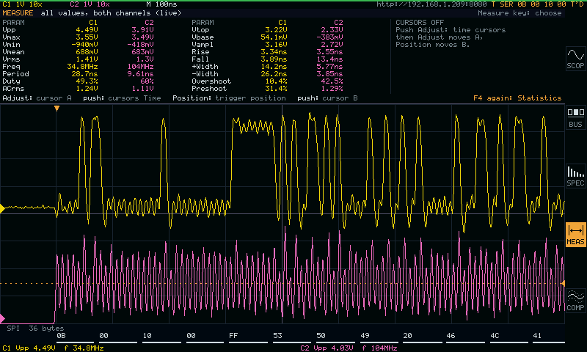This screenshot has width=587, height=352.
Task: Click the C1 Vmean value 688mV
Action: coord(87,52)
